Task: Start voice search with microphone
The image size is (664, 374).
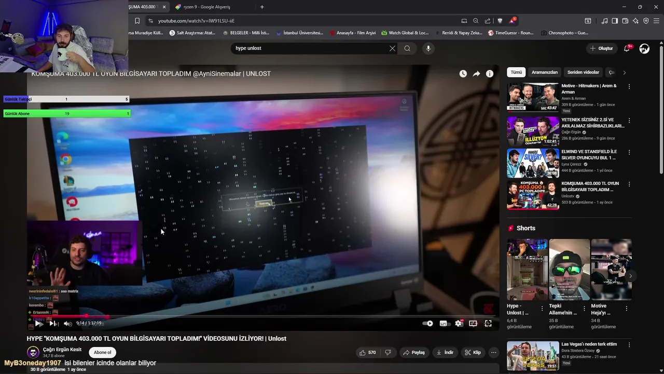Action: tap(428, 48)
